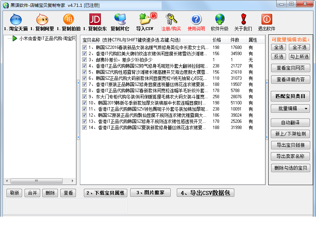Click 导出卖家名称 button

tap(290, 156)
